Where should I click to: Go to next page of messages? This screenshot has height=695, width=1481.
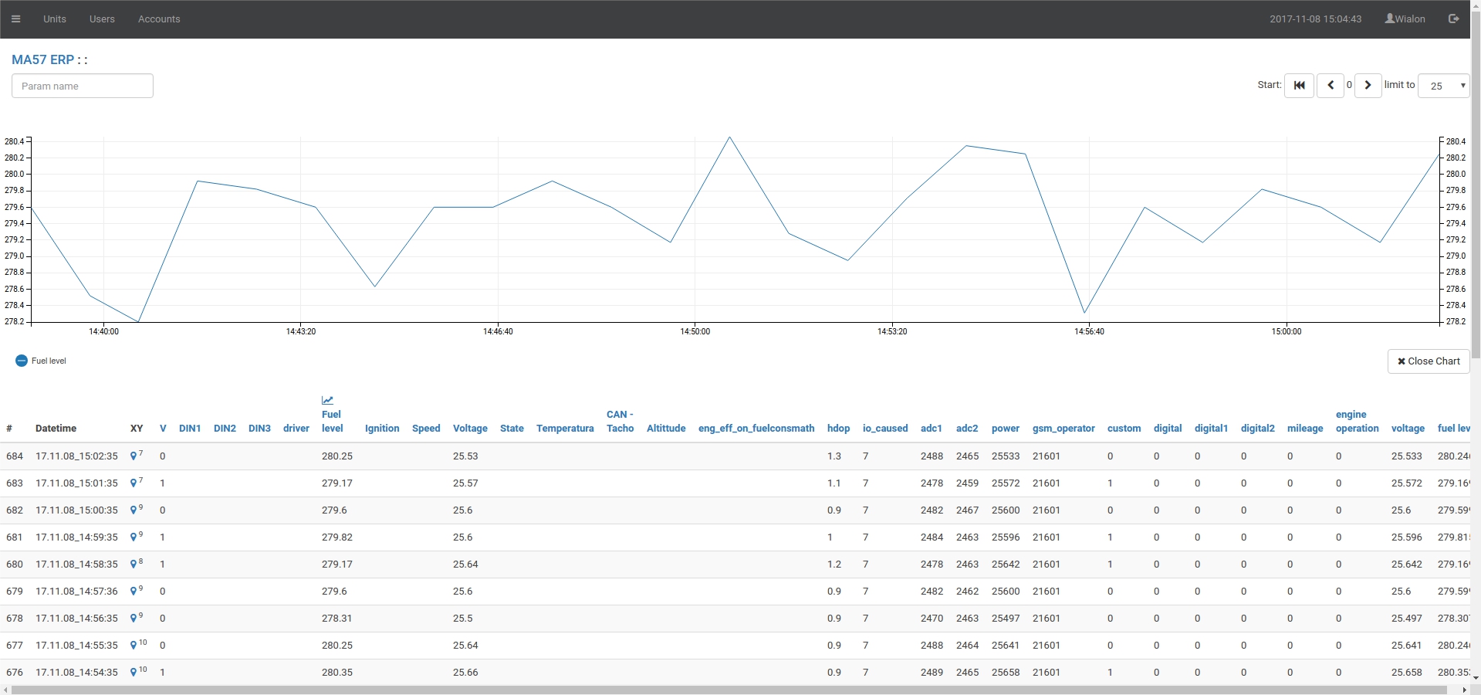[1368, 86]
